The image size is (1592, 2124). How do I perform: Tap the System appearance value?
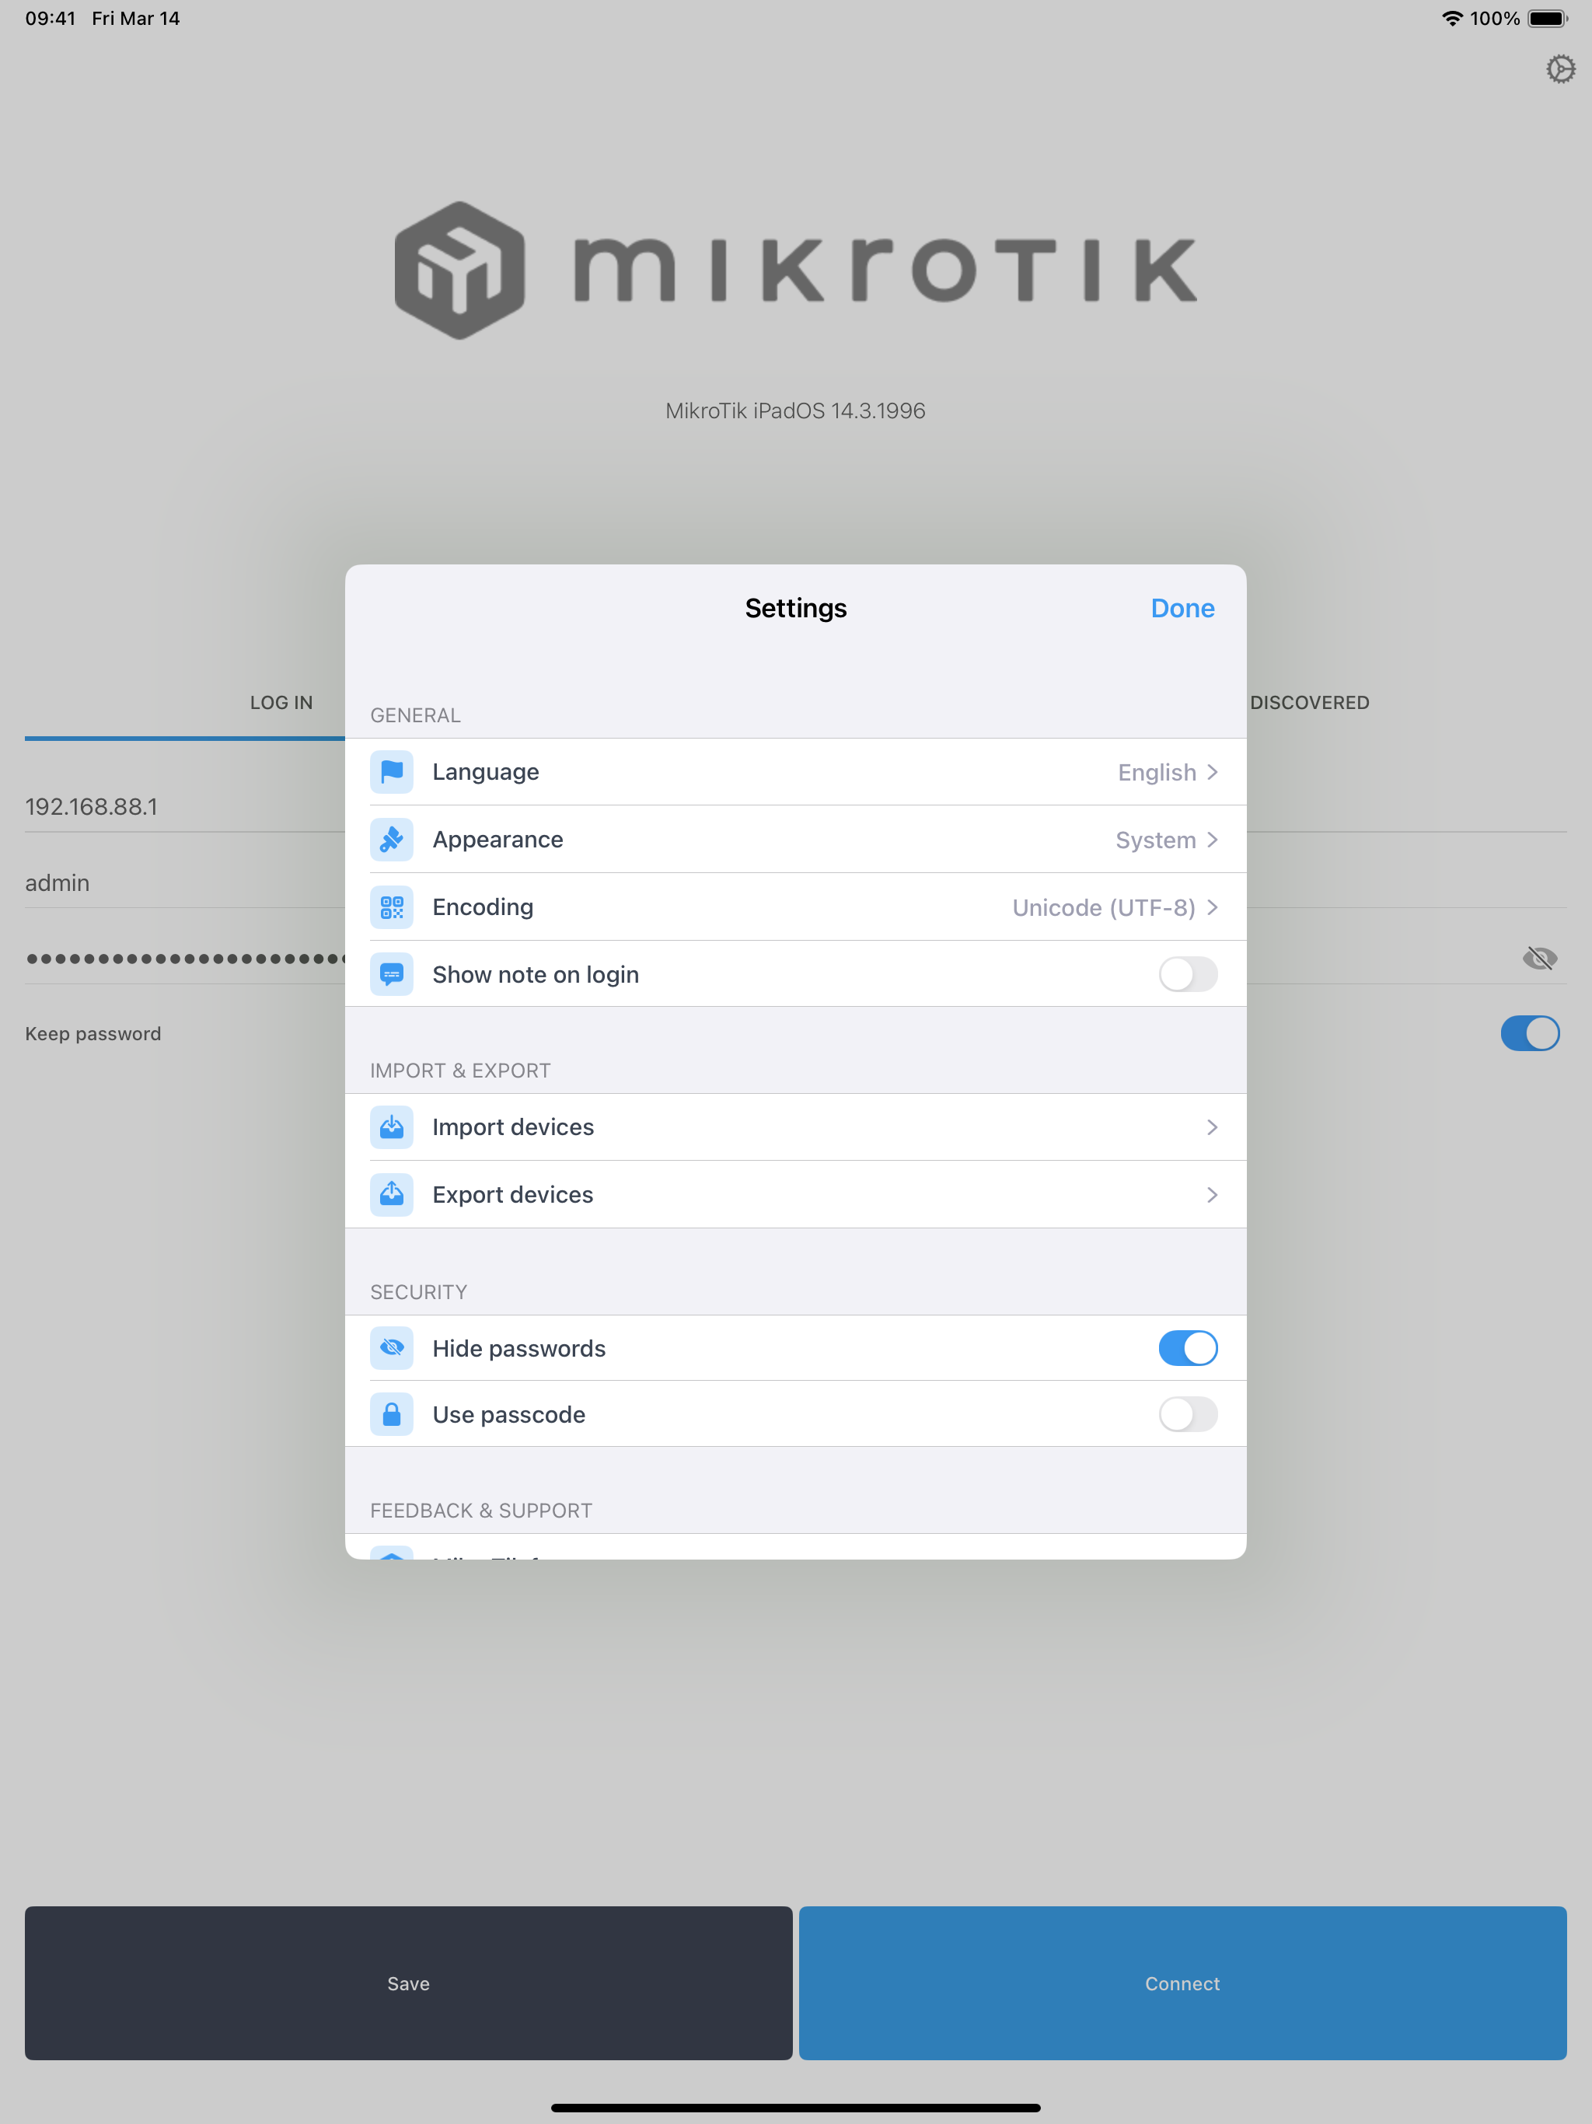point(1155,840)
